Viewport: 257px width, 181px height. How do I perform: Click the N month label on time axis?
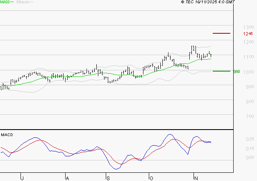196,178
